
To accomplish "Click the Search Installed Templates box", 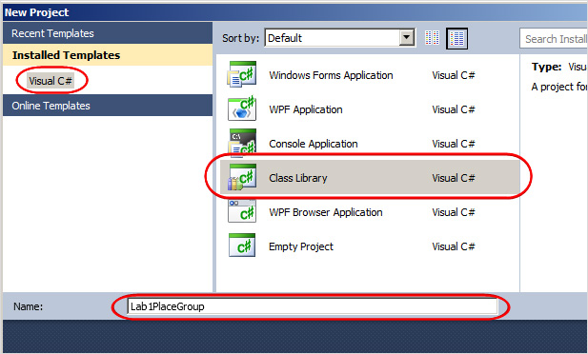I will 554,39.
